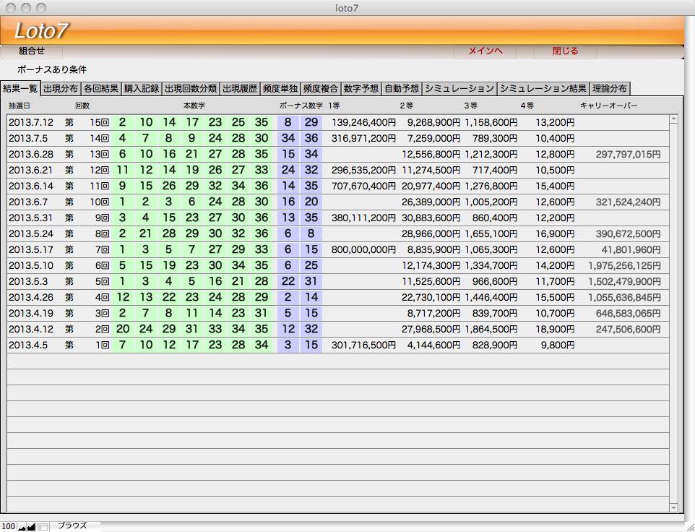Screen dimensions: 695x532
Task: Click the 組合せ button
Action: (x=32, y=51)
